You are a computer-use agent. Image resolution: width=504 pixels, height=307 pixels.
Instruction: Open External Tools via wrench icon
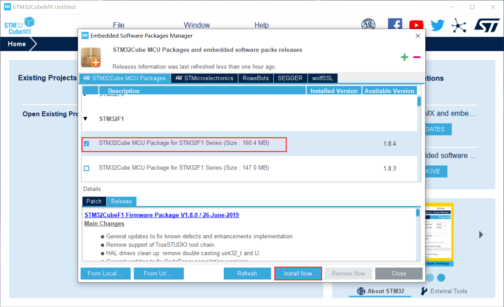click(423, 291)
